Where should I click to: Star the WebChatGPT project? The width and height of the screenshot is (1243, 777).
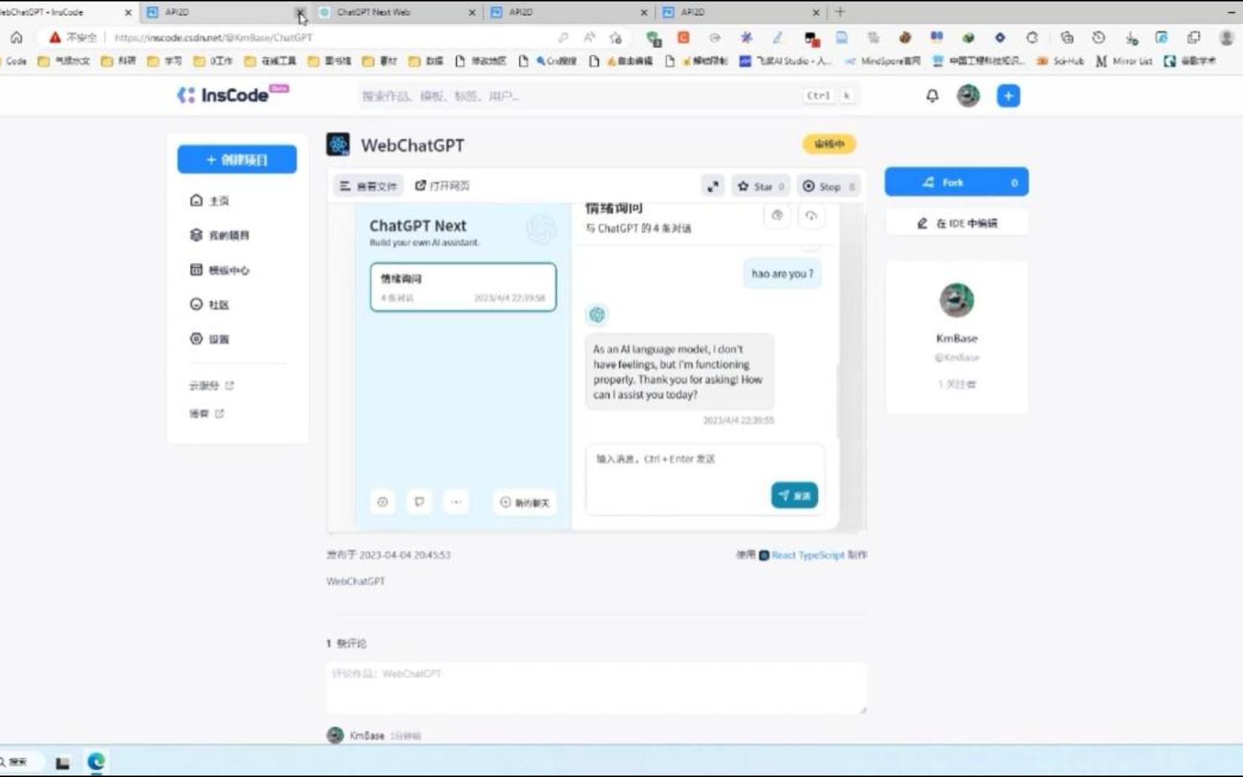point(761,186)
